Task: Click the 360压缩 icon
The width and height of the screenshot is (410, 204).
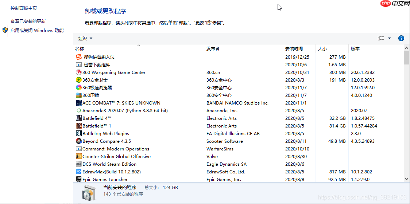Action: tap(79, 95)
